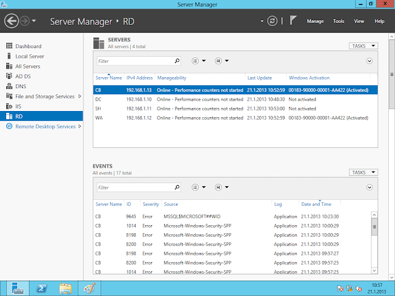This screenshot has width=395, height=296.
Task: Sort events by Severity column
Action: click(x=151, y=204)
